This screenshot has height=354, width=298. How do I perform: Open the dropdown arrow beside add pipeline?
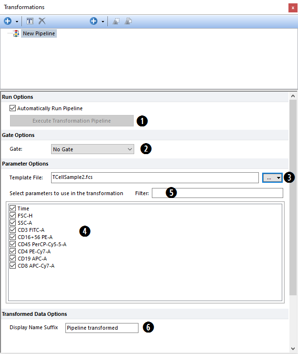(x=17, y=21)
